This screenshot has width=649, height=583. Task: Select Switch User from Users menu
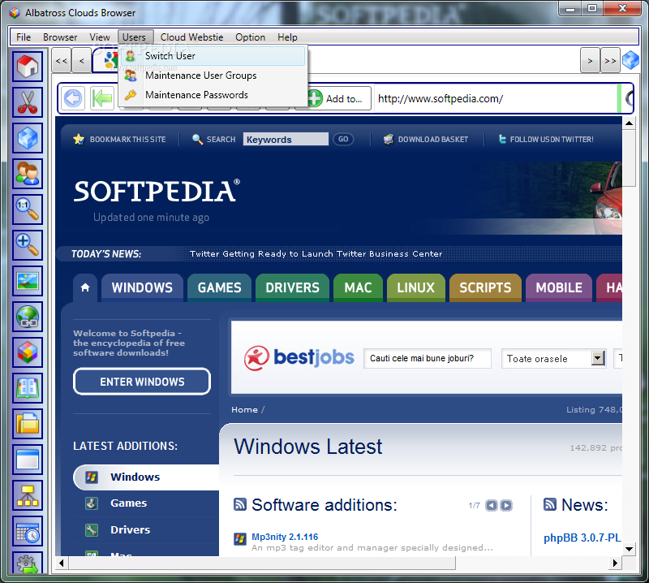click(x=213, y=56)
